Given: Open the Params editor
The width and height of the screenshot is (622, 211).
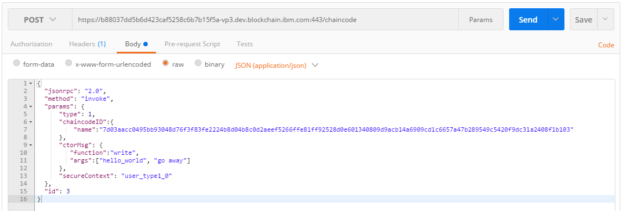Looking at the screenshot, I should [480, 19].
